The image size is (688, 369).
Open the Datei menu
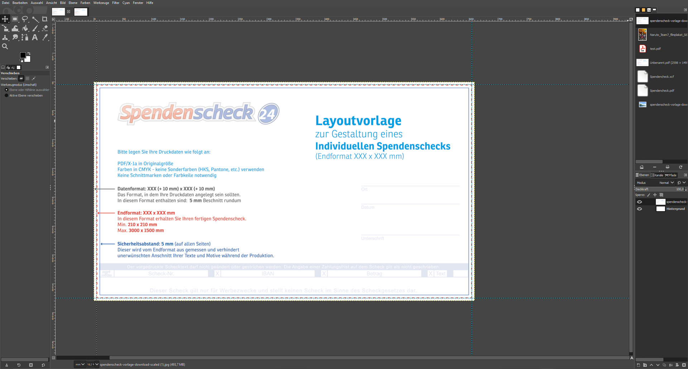click(x=6, y=3)
